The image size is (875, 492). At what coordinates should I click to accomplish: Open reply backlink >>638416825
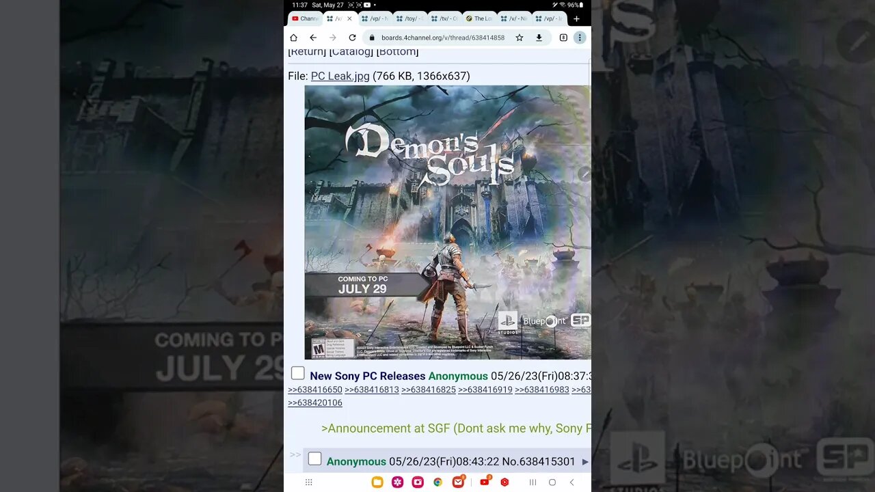click(429, 389)
